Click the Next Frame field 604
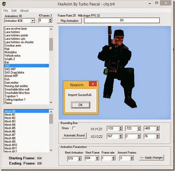The image size is (175, 171). pyautogui.click(x=90, y=158)
